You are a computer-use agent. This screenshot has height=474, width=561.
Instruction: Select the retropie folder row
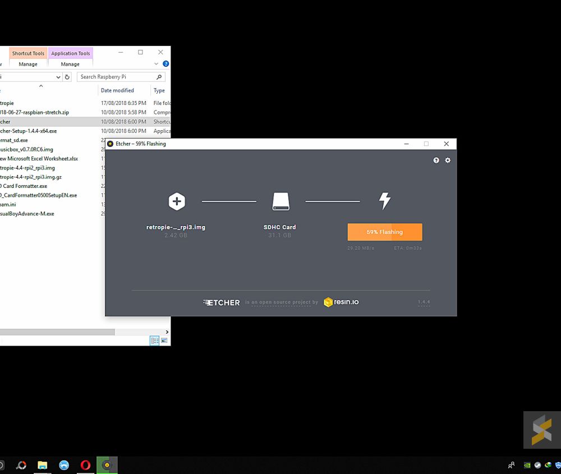[x=85, y=103]
